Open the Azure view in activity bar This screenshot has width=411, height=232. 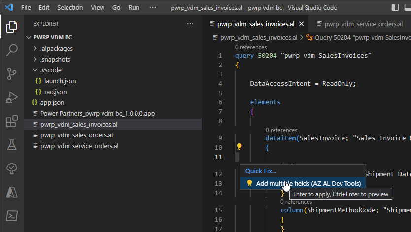11,192
